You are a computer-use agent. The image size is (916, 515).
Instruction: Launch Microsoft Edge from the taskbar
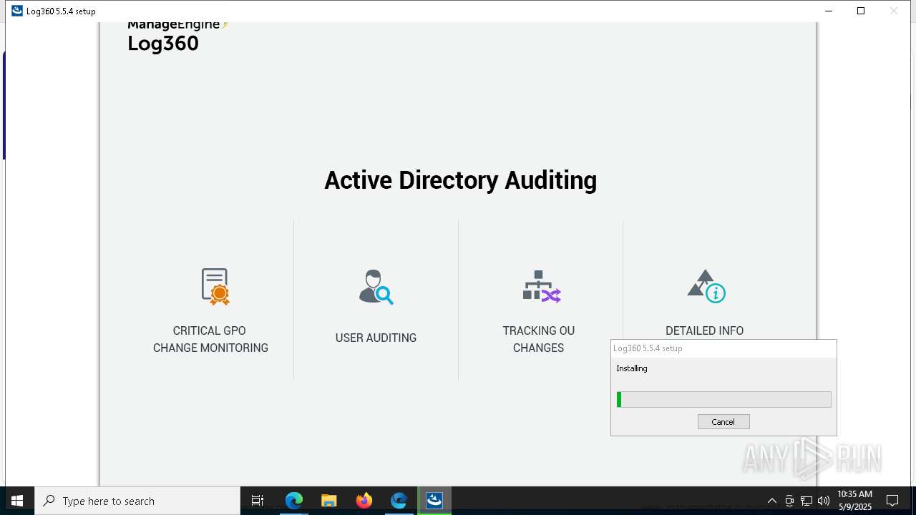click(294, 501)
